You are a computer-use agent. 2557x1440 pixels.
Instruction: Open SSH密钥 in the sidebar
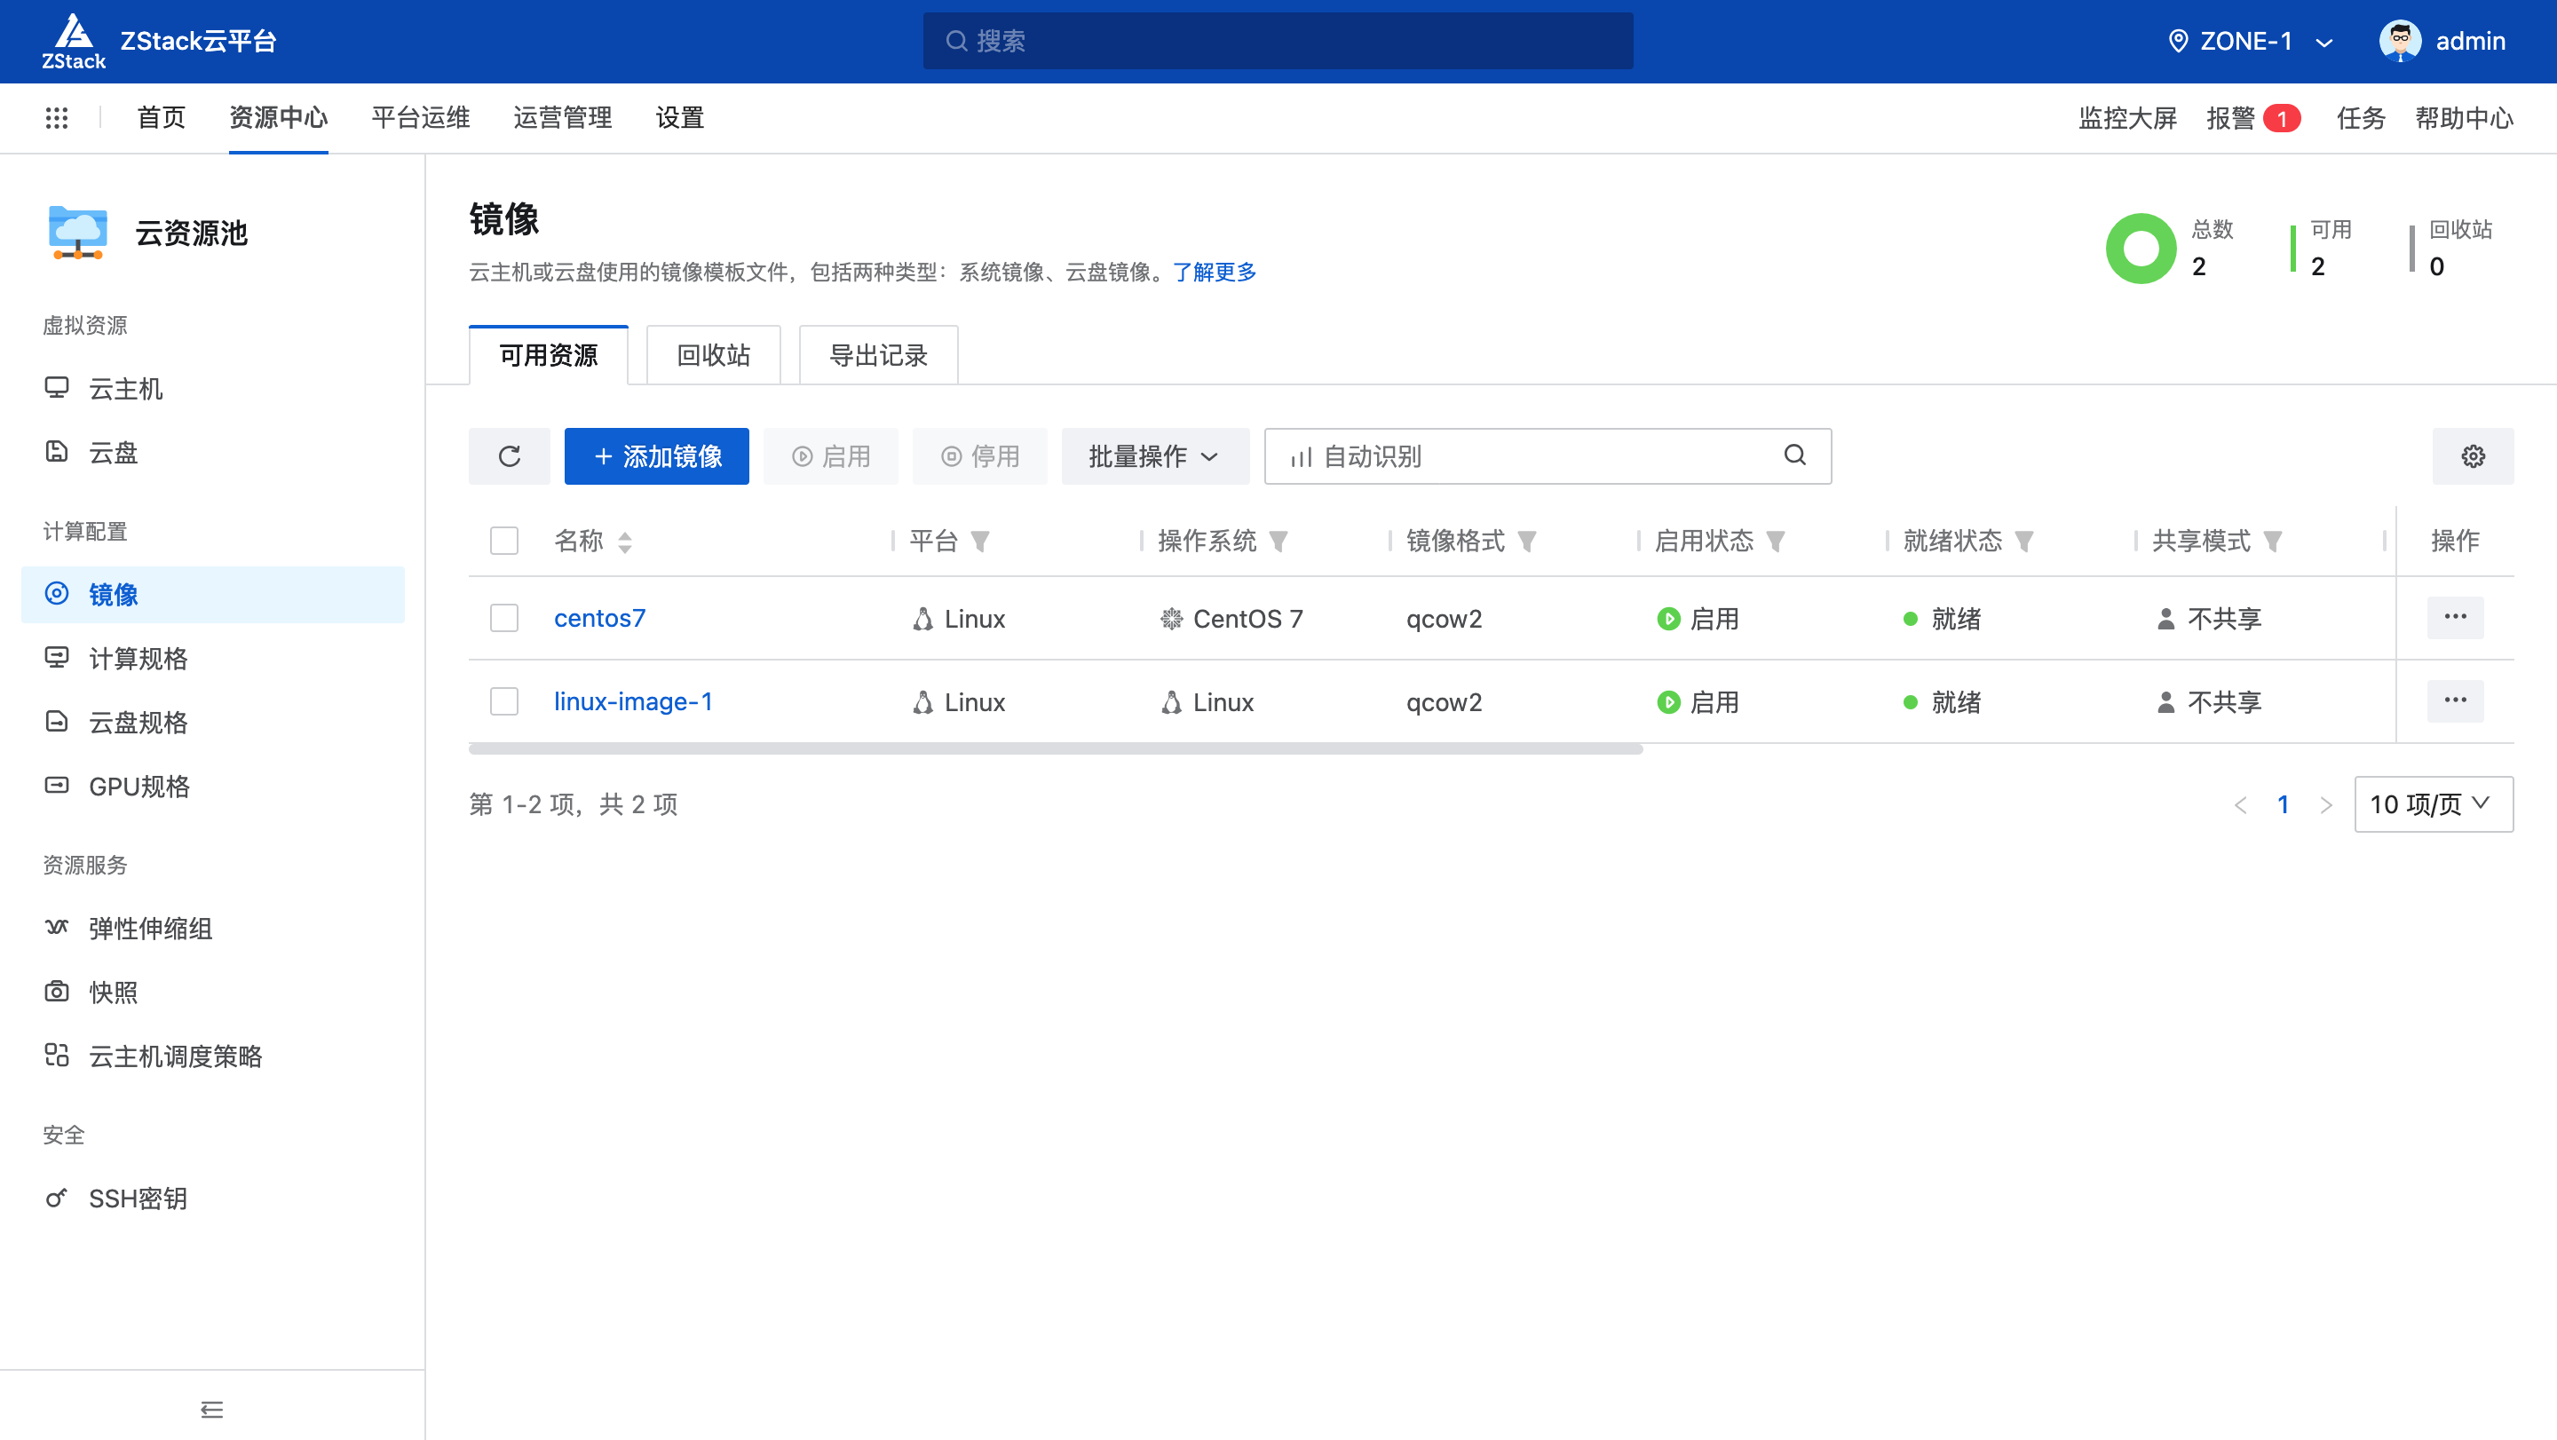tap(212, 1199)
